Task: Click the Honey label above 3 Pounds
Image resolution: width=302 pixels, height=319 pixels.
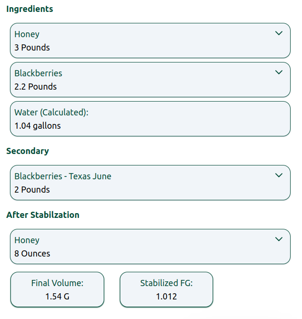Action: pyautogui.click(x=27, y=34)
